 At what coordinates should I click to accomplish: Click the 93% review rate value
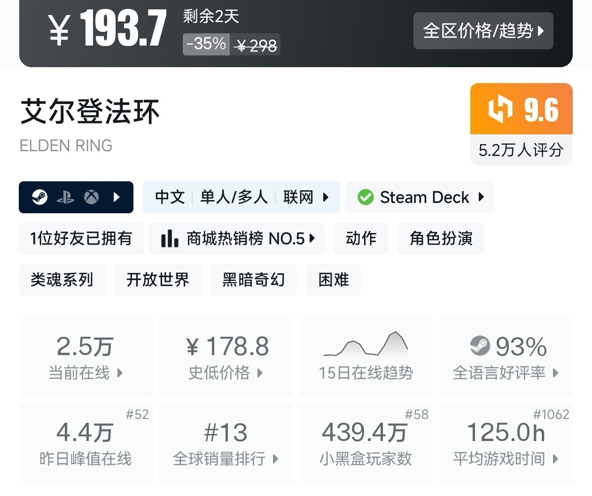pos(521,347)
